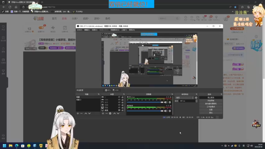This screenshot has width=265, height=149.
Task: Toggle visibility of the first source in the list
Action: coord(119,97)
